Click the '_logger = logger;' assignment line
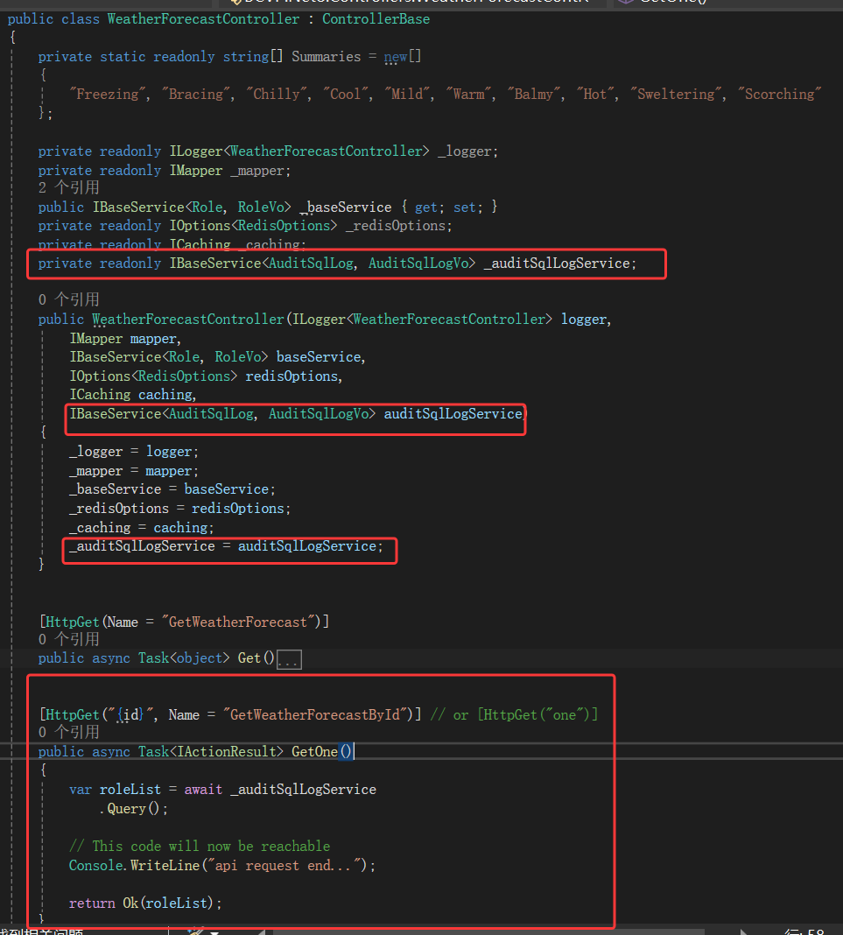 point(134,452)
